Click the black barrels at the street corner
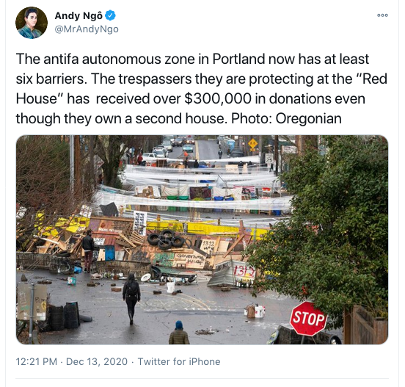 click(64, 316)
